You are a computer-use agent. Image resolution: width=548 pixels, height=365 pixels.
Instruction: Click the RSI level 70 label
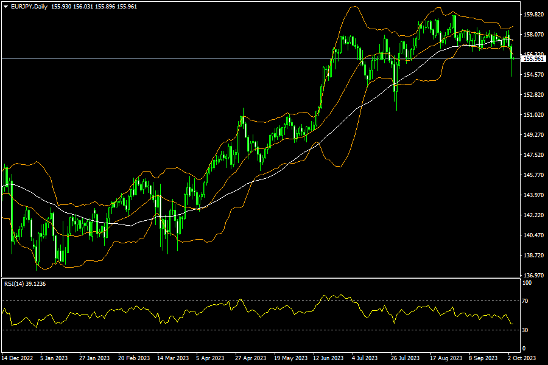coord(525,301)
